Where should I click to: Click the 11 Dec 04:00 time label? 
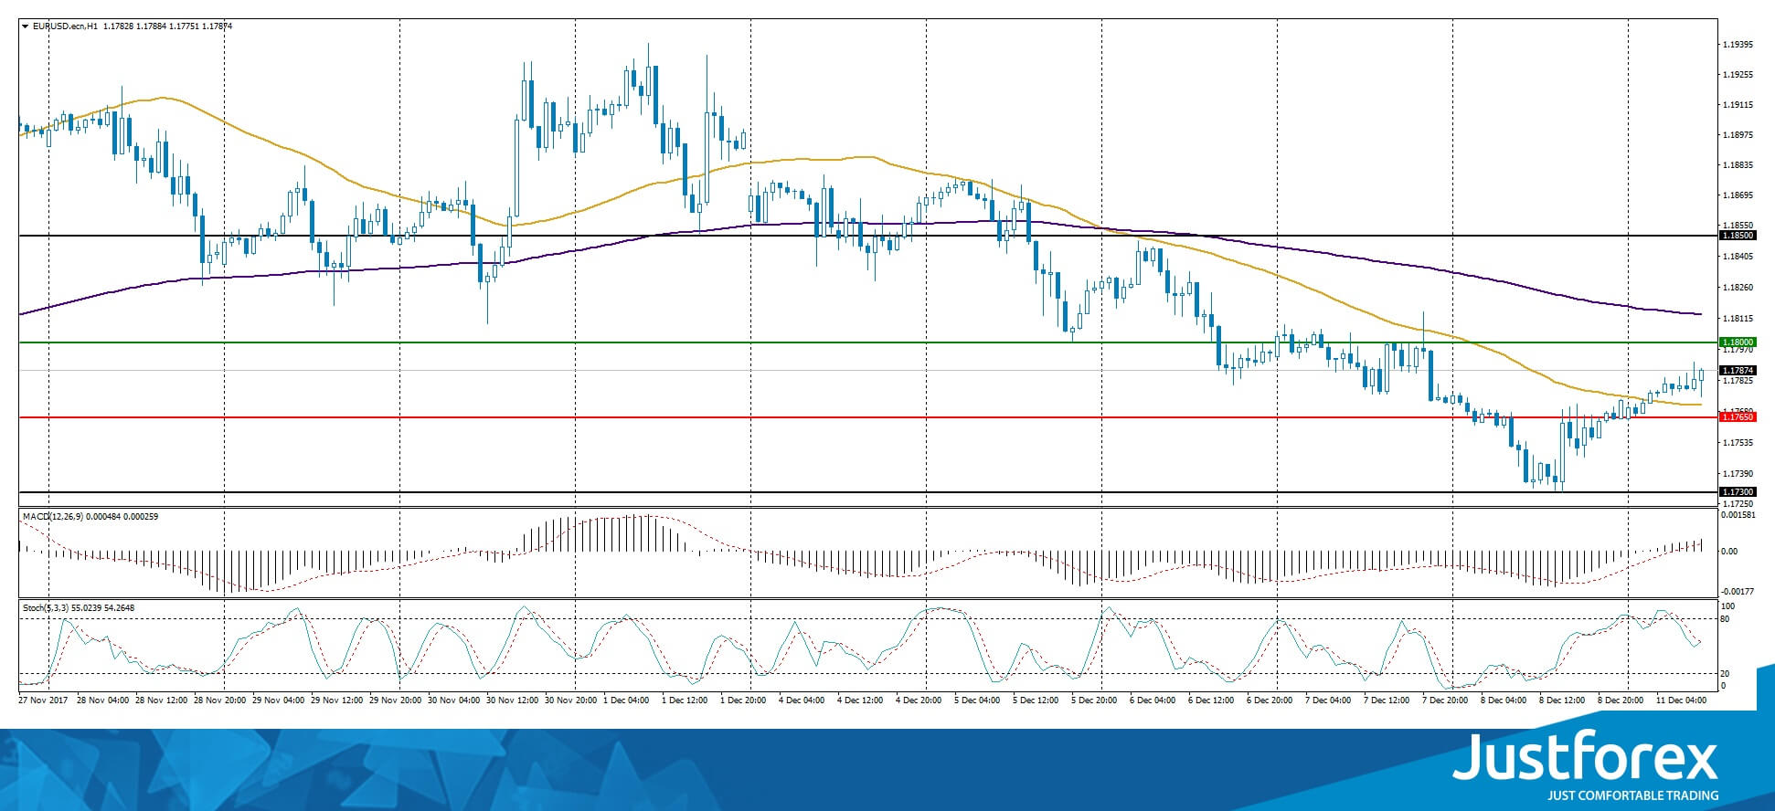1681,700
